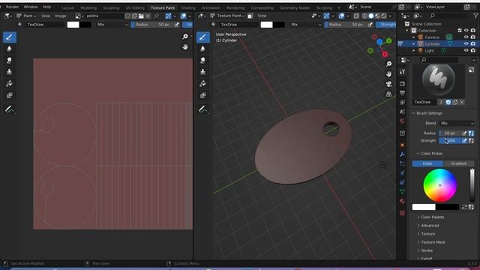Toggle Radius pressure sensitivity in Brush Settings

[x=464, y=133]
